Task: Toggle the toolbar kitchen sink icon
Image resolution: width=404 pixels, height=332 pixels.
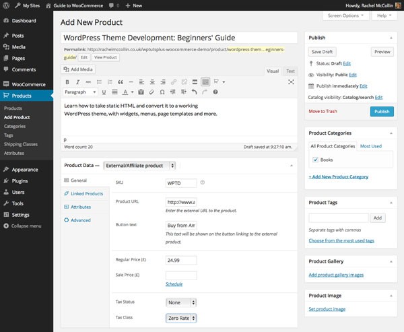Action: (205, 82)
